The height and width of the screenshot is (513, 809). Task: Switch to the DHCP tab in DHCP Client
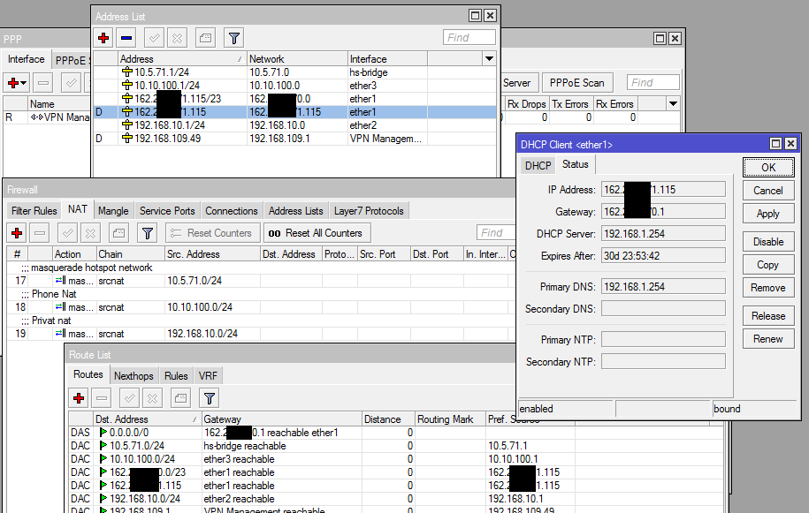(538, 165)
